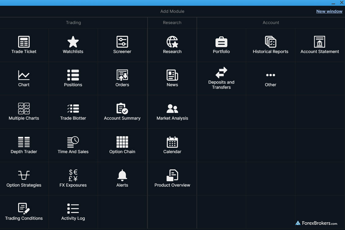Open the News module
Screen dimensions: 345x230
click(172, 78)
